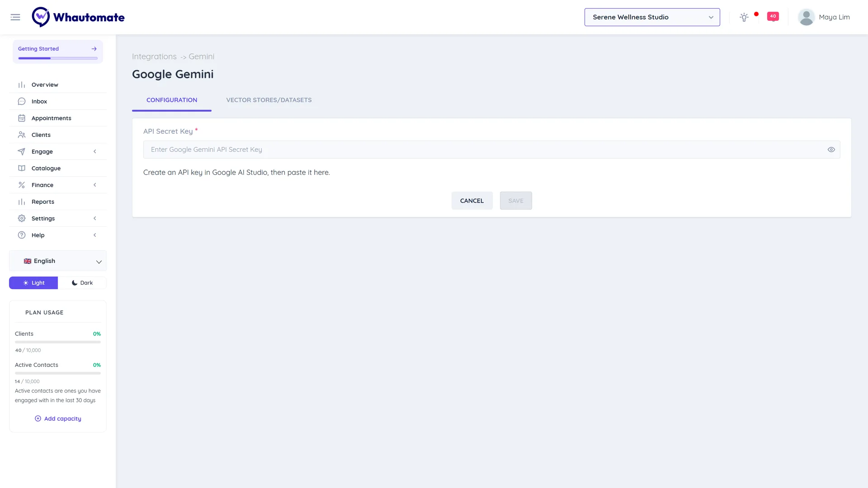Expand the Settings submenu chevron
868x488 pixels.
[95, 219]
